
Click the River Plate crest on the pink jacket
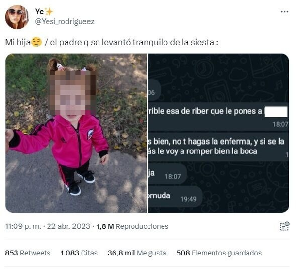pos(90,134)
